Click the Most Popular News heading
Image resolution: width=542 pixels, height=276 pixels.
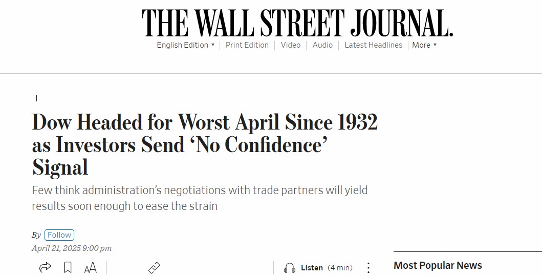[x=438, y=265]
